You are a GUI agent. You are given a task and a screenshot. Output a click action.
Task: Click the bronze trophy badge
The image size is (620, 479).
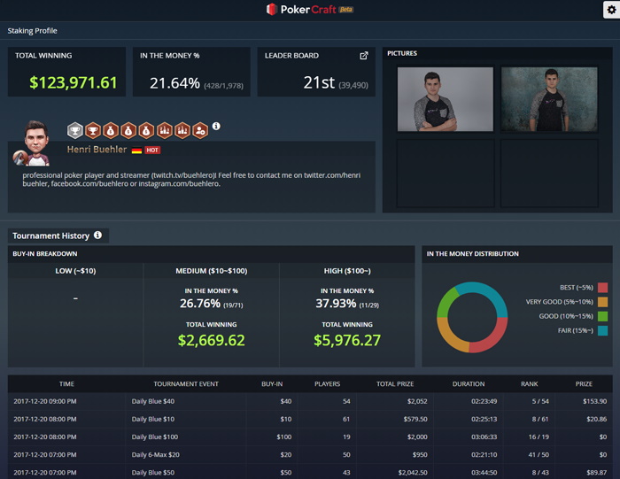tap(92, 130)
